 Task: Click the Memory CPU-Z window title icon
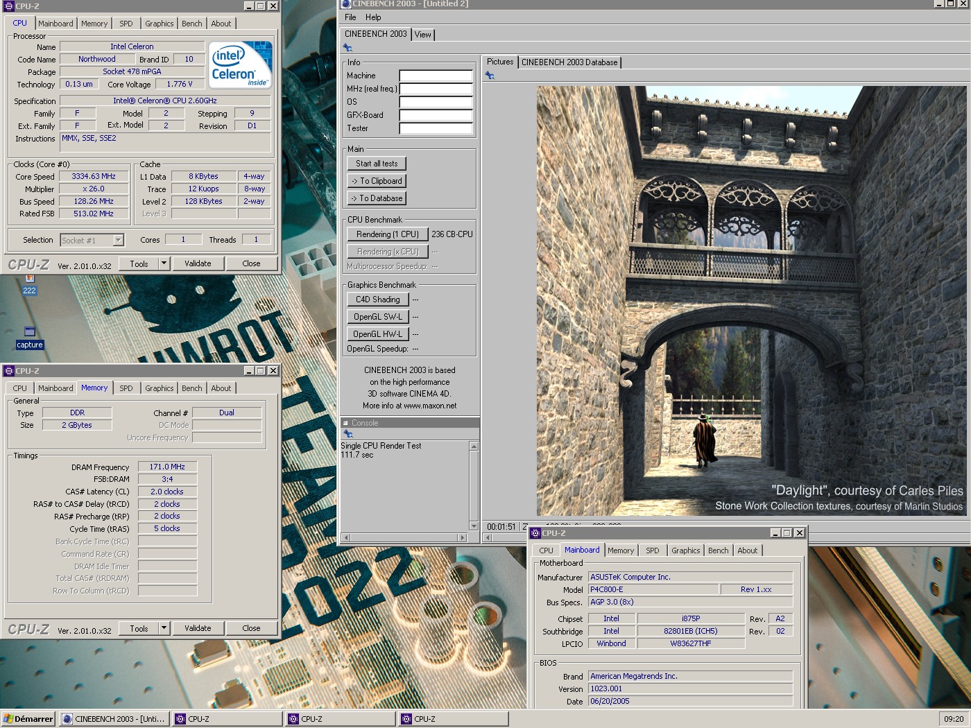tap(8, 371)
